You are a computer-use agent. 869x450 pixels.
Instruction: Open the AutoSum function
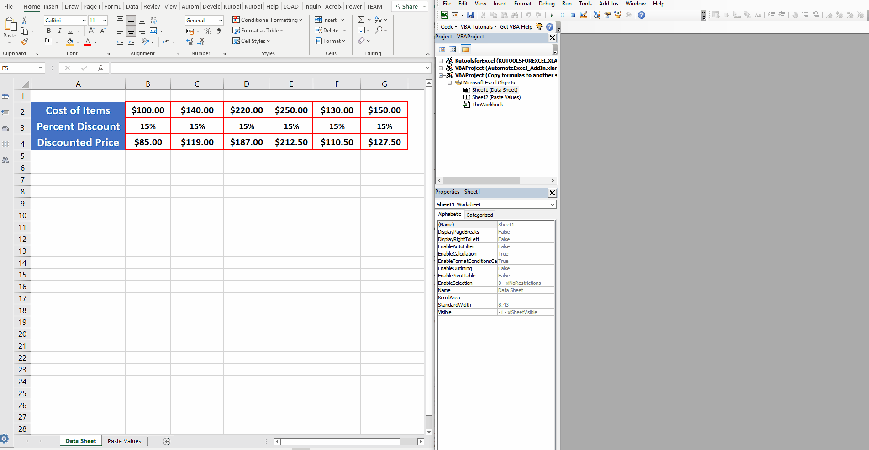(361, 19)
